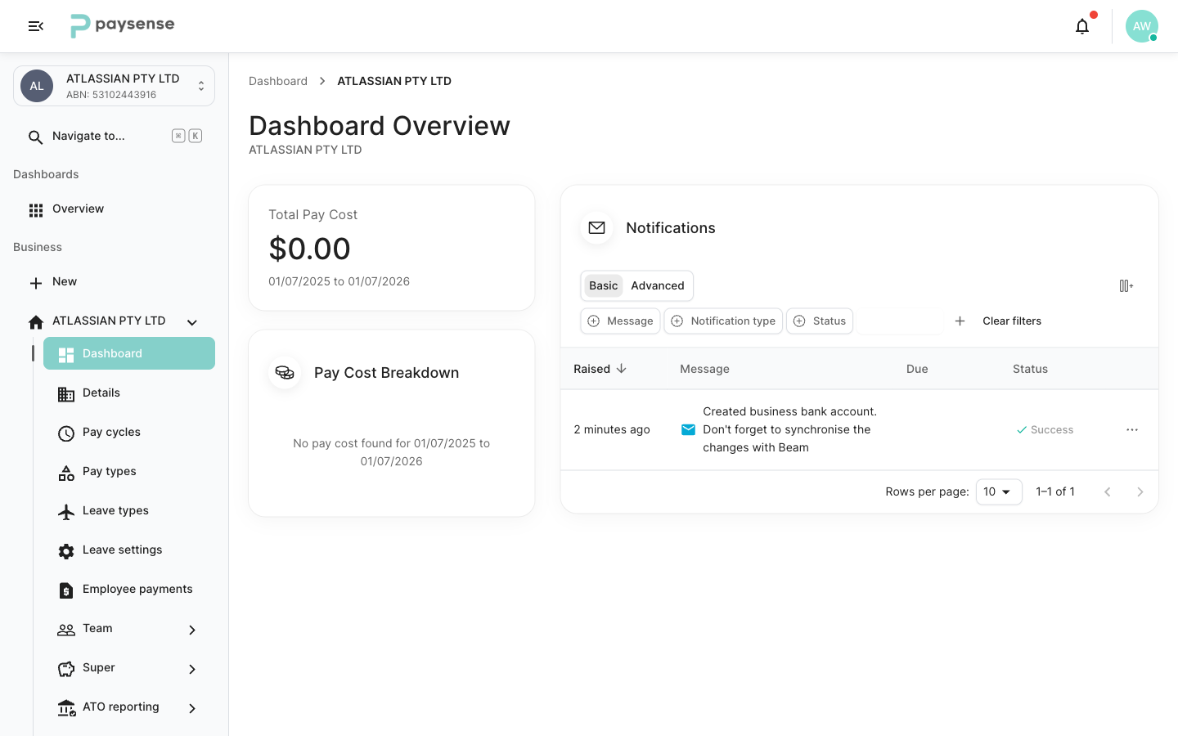Click '2 minutes ago' cell
Screen dimensions: 1178x736
(612, 429)
